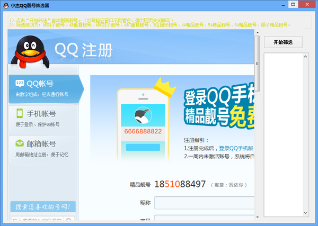Click the penguin avatar on phone banner
Viewport: 318px width, 226px height.
[143, 116]
